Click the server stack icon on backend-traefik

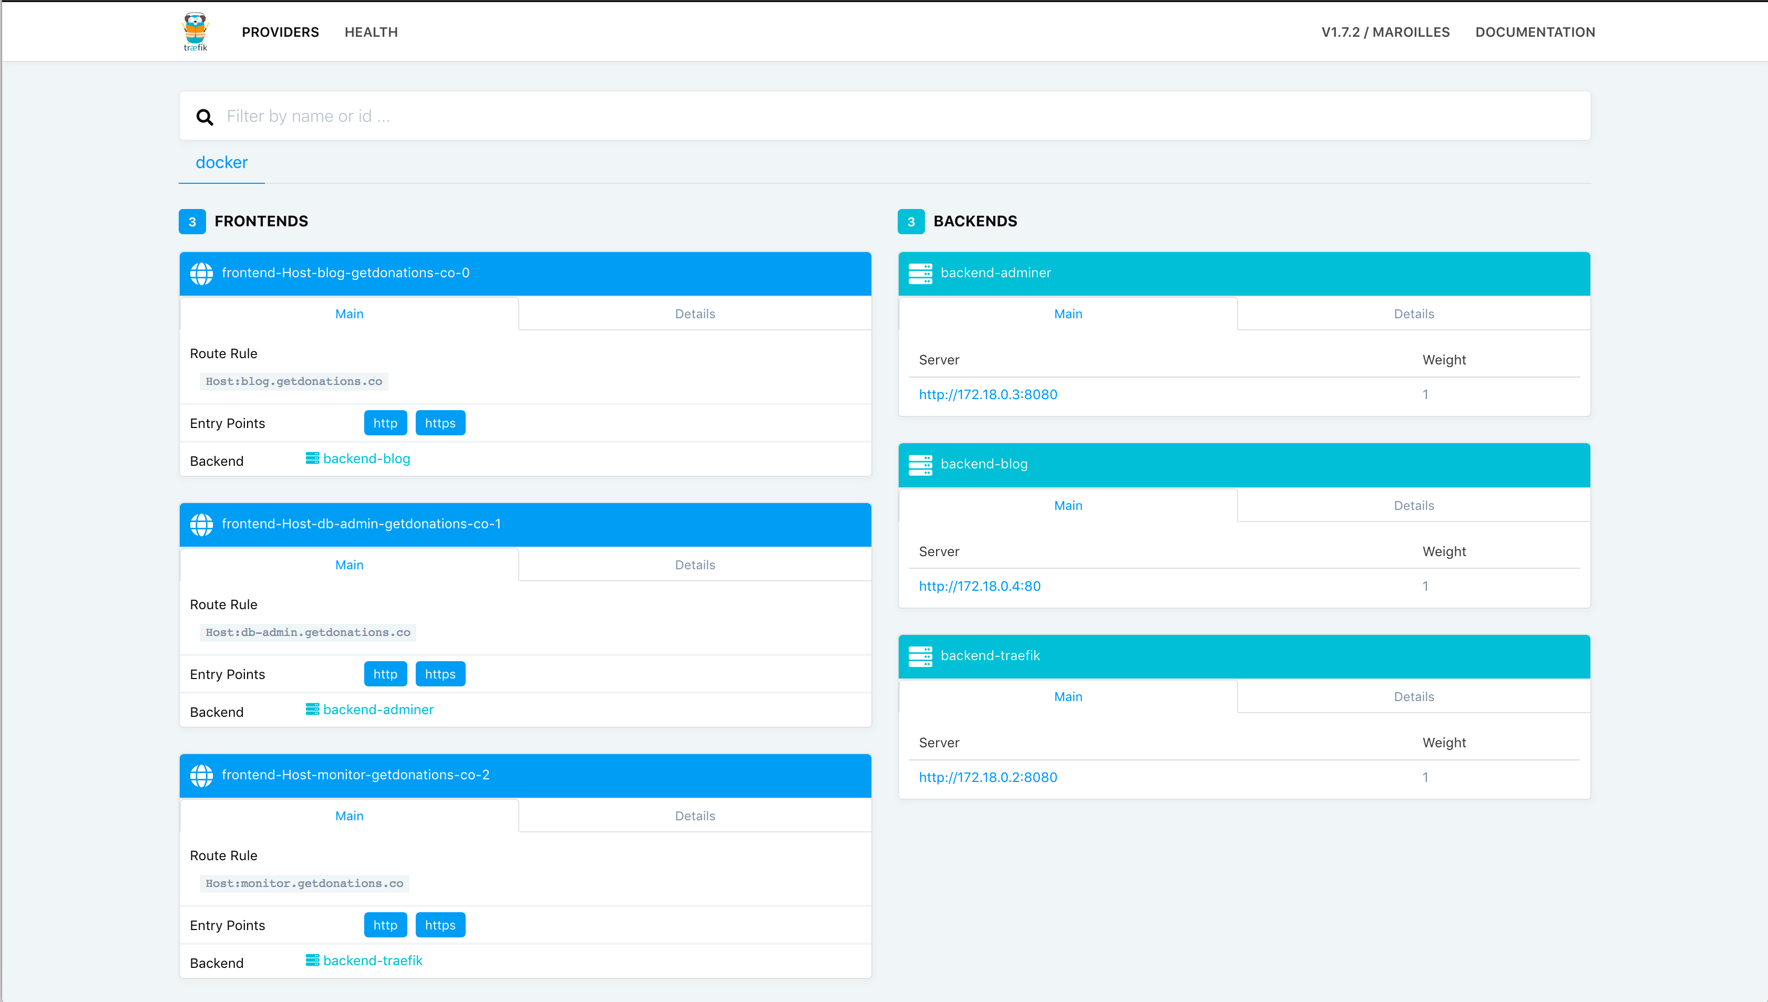919,655
